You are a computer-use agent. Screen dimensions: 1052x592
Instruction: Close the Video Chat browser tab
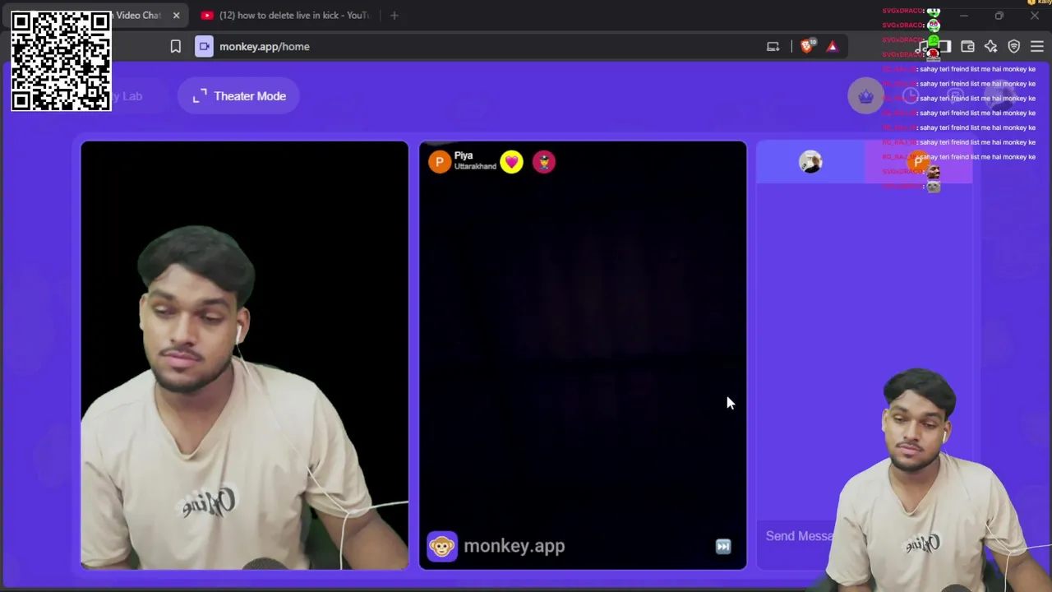[176, 16]
